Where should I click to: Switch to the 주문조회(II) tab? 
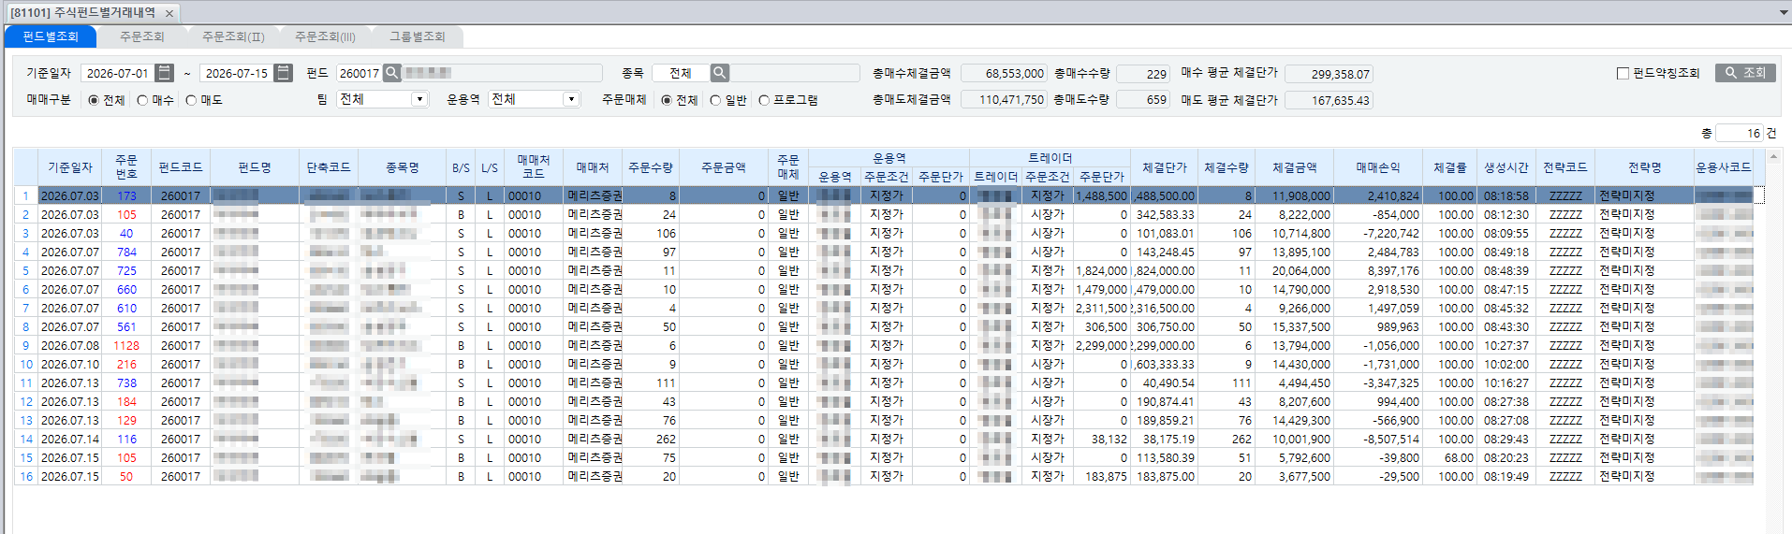click(x=233, y=36)
